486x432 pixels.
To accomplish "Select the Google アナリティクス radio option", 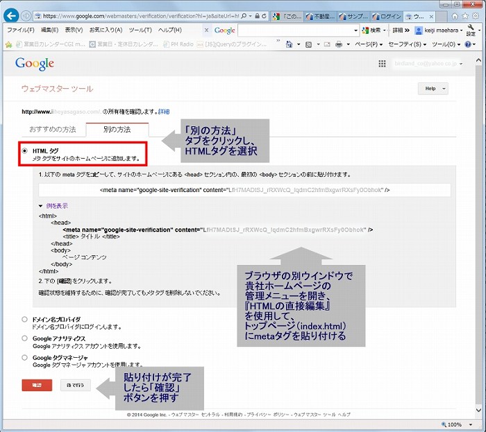I will [24, 338].
